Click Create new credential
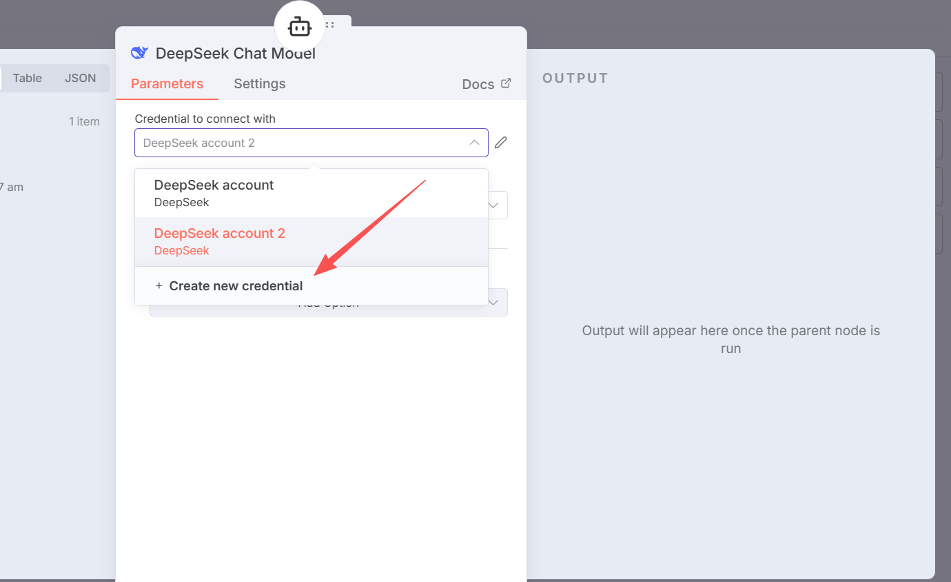The image size is (951, 582). (311, 285)
